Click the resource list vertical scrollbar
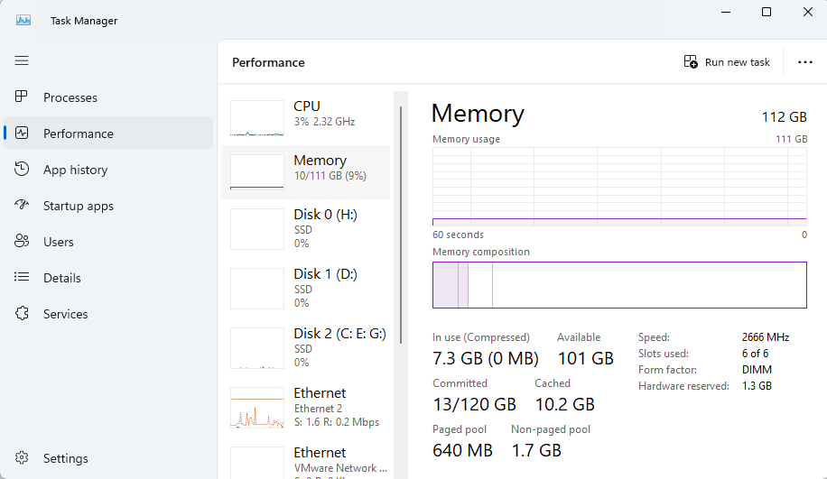 (401, 225)
